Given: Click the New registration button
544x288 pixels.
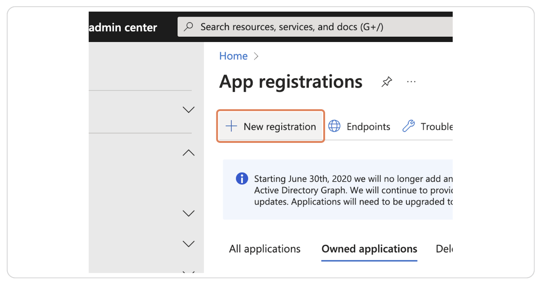Looking at the screenshot, I should (270, 126).
